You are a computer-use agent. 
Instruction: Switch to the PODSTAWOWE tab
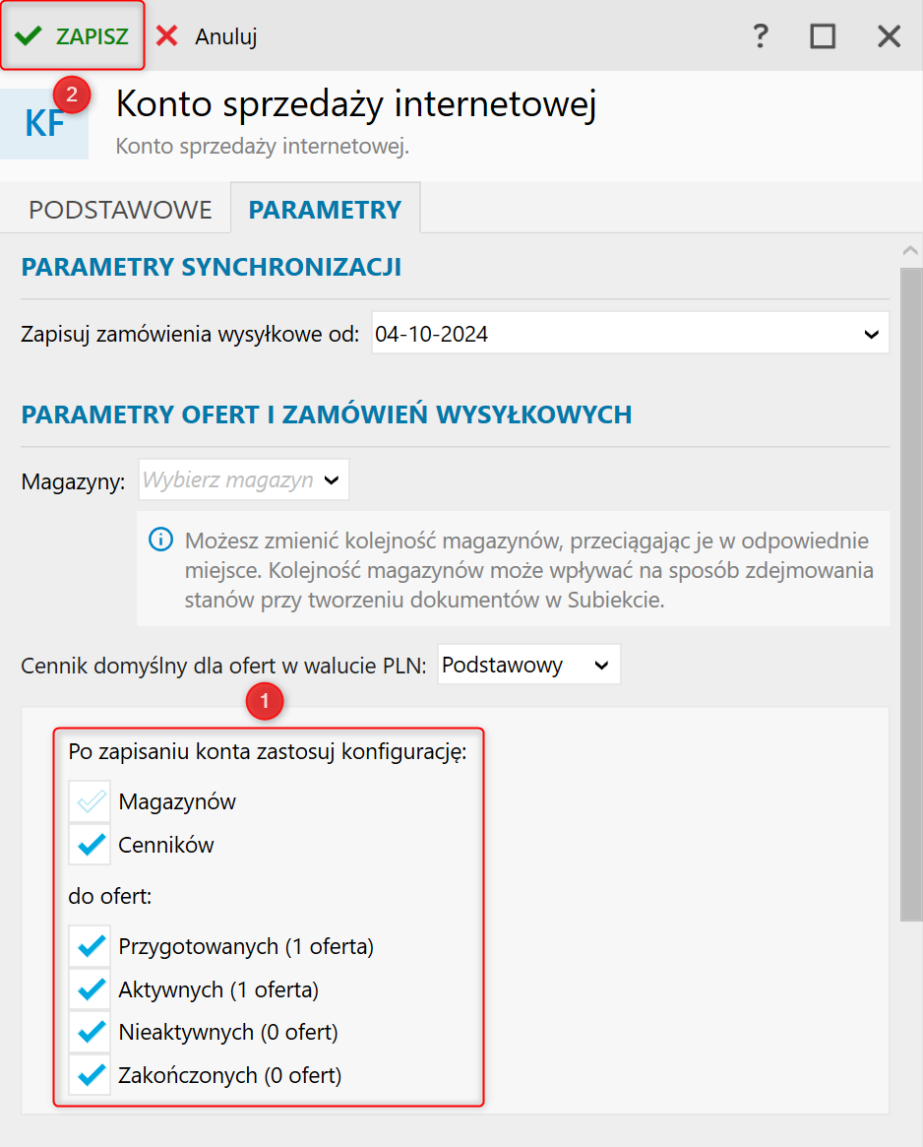click(x=120, y=210)
